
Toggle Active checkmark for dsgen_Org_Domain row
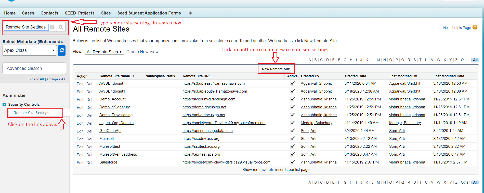tap(293, 123)
